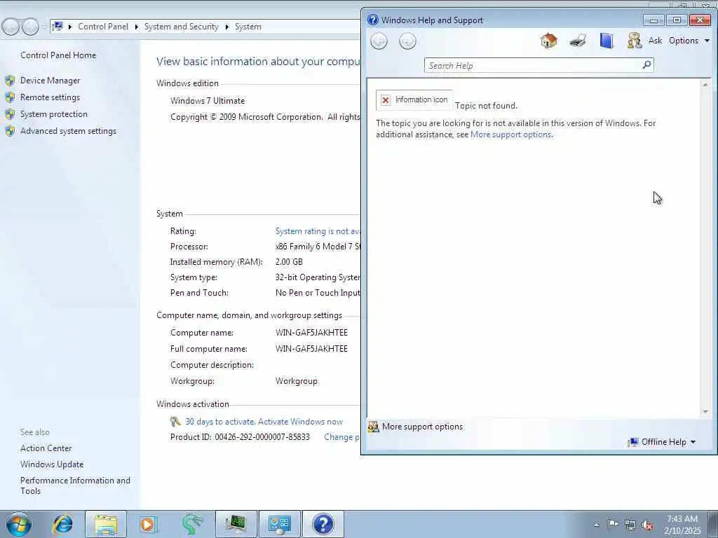Go back in Help and Support
The image size is (718, 538).
[379, 41]
